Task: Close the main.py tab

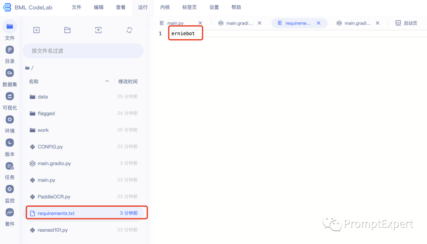Action: tap(200, 23)
